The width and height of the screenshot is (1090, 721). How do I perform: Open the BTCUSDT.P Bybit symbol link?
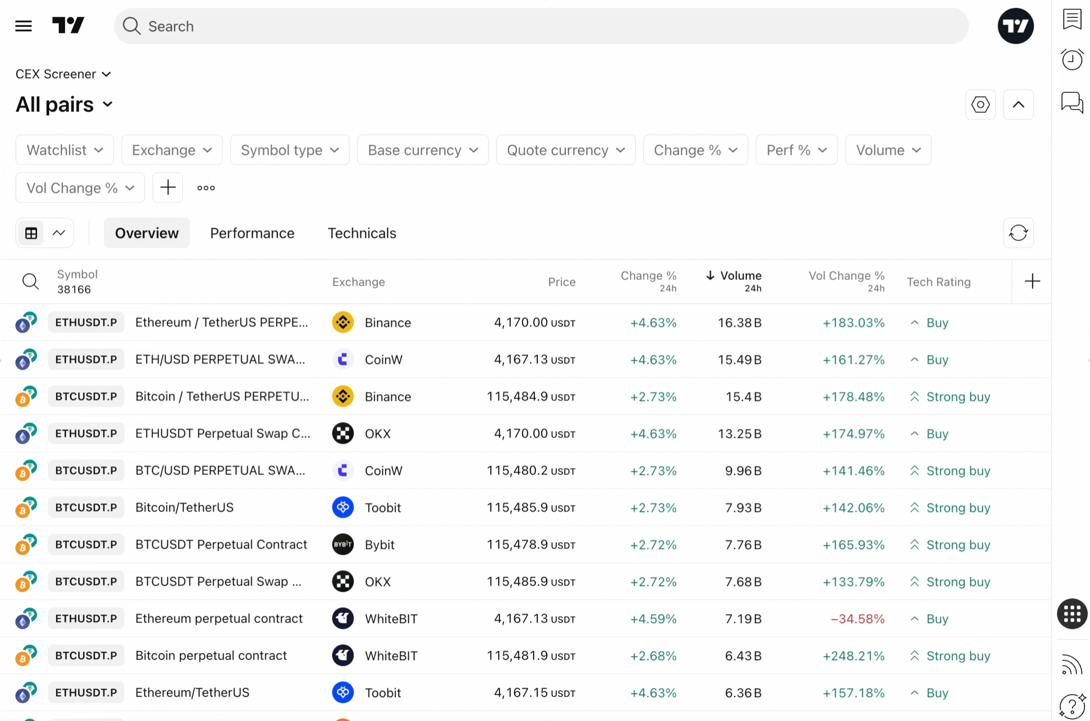(86, 544)
